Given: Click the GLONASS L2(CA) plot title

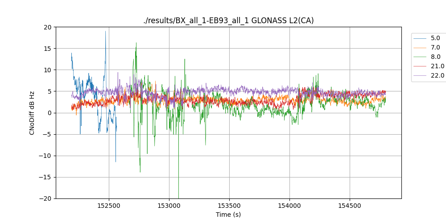Looking at the screenshot, I should coord(228,21).
